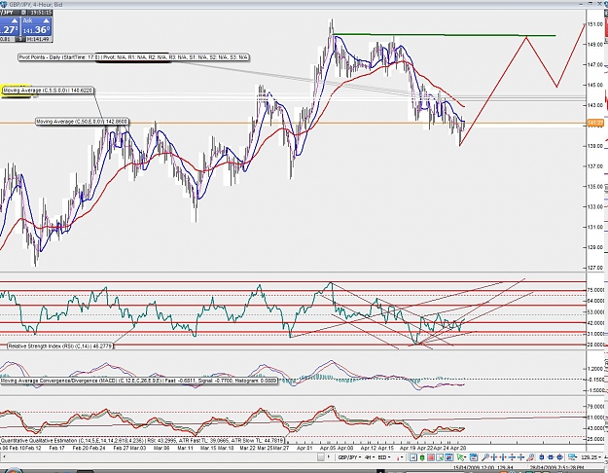The image size is (608, 473).
Task: Click the blue linked windows icon
Action: [572, 457]
